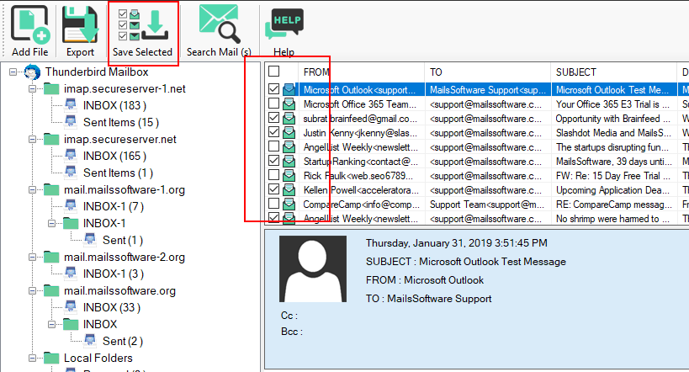Screen dimensions: 689x372
Task: Click the imap.secureserver.net folder icon
Action: [51, 140]
